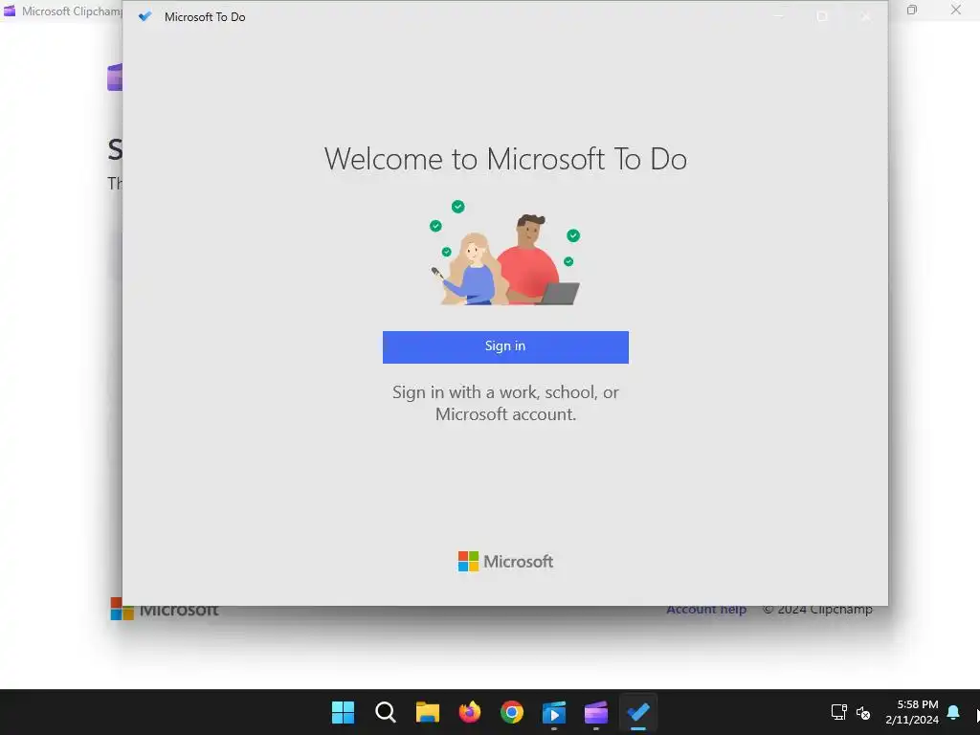Open network status in the system tray
Viewport: 980px width, 735px height.
[838, 712]
